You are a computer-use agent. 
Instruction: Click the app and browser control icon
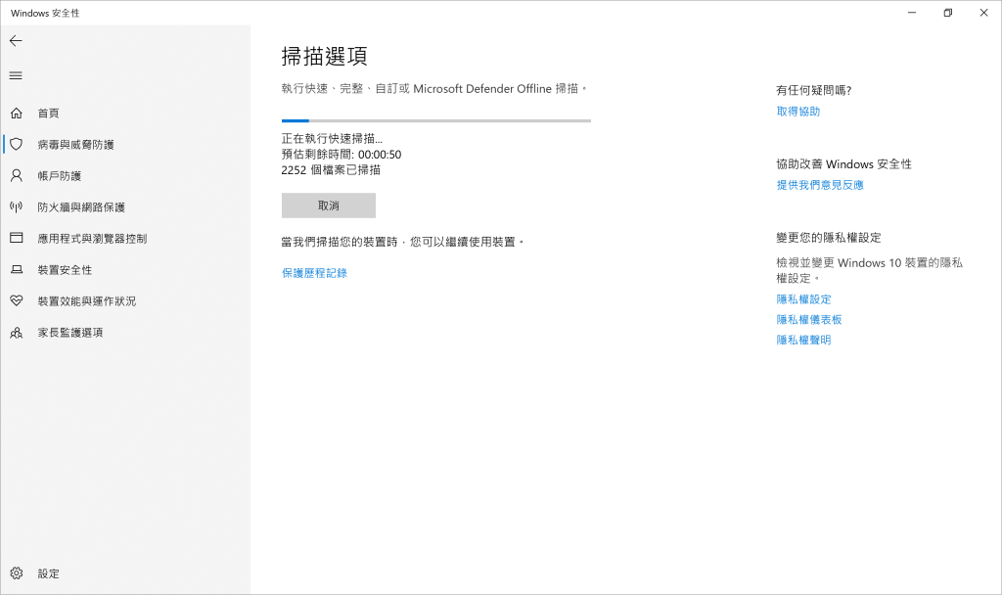pos(16,239)
